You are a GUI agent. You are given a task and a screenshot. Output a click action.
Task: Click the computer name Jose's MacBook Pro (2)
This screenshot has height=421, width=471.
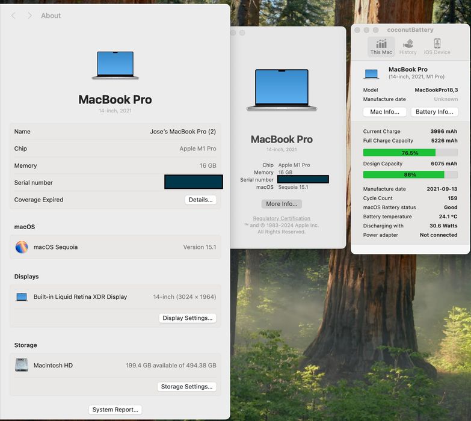pyautogui.click(x=183, y=132)
